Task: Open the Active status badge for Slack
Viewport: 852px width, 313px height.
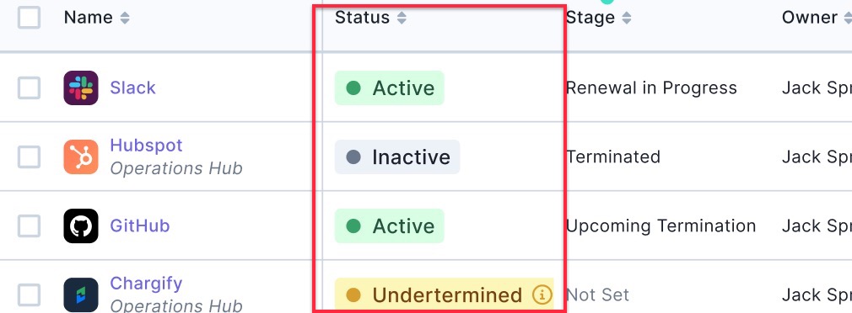Action: [390, 88]
